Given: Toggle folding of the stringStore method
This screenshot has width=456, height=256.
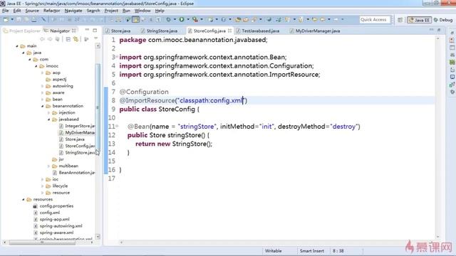Looking at the screenshot, I should [x=117, y=126].
